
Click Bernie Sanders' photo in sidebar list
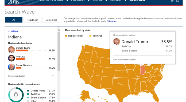click(x=11, y=67)
